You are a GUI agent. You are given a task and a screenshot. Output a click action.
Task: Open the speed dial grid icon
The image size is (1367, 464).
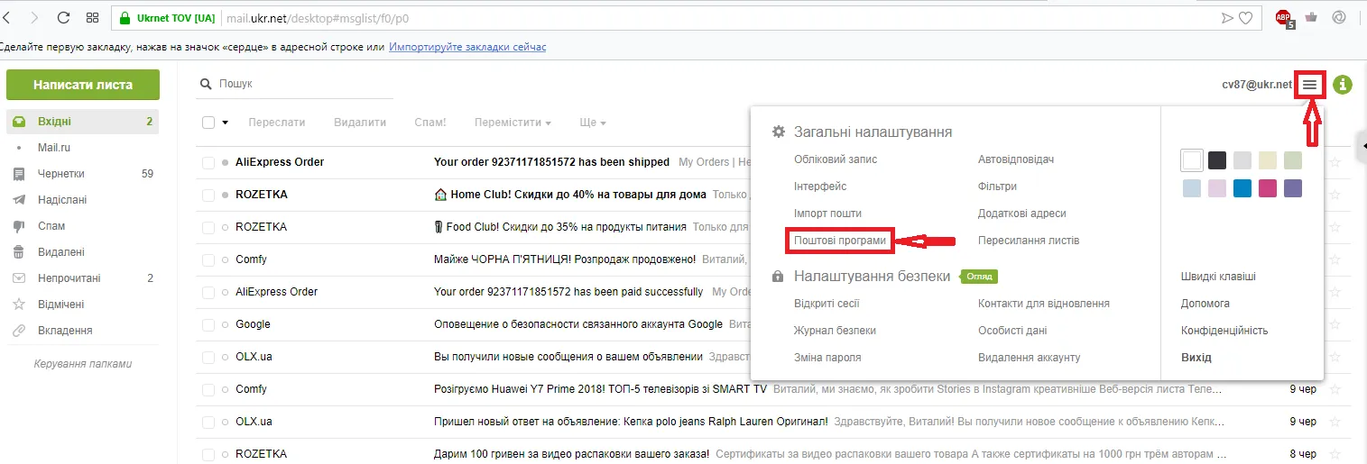[x=92, y=17]
